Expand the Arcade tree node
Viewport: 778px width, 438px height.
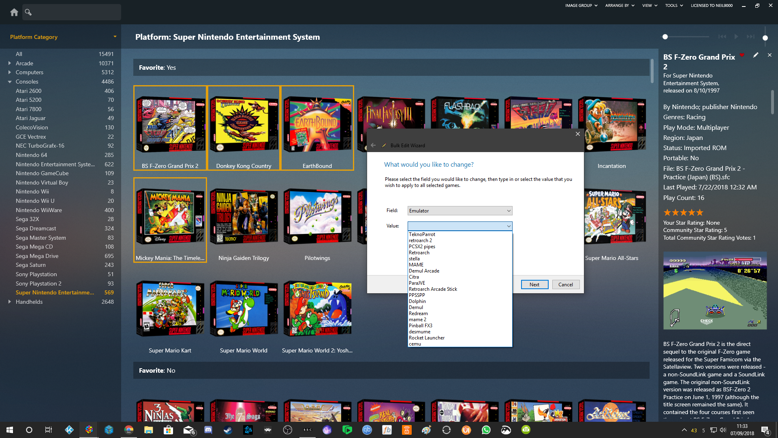click(x=9, y=63)
